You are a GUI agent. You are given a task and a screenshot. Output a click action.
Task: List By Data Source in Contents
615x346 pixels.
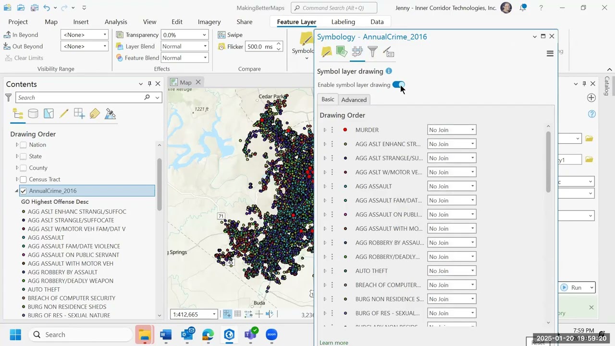(x=33, y=114)
